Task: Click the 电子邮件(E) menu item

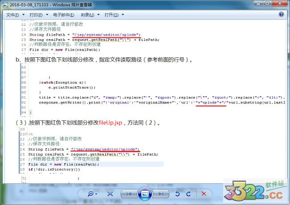Action: point(64,15)
